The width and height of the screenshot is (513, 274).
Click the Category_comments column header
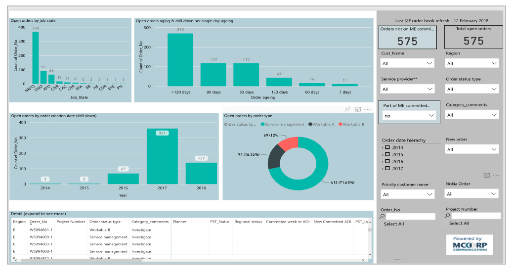pos(150,222)
